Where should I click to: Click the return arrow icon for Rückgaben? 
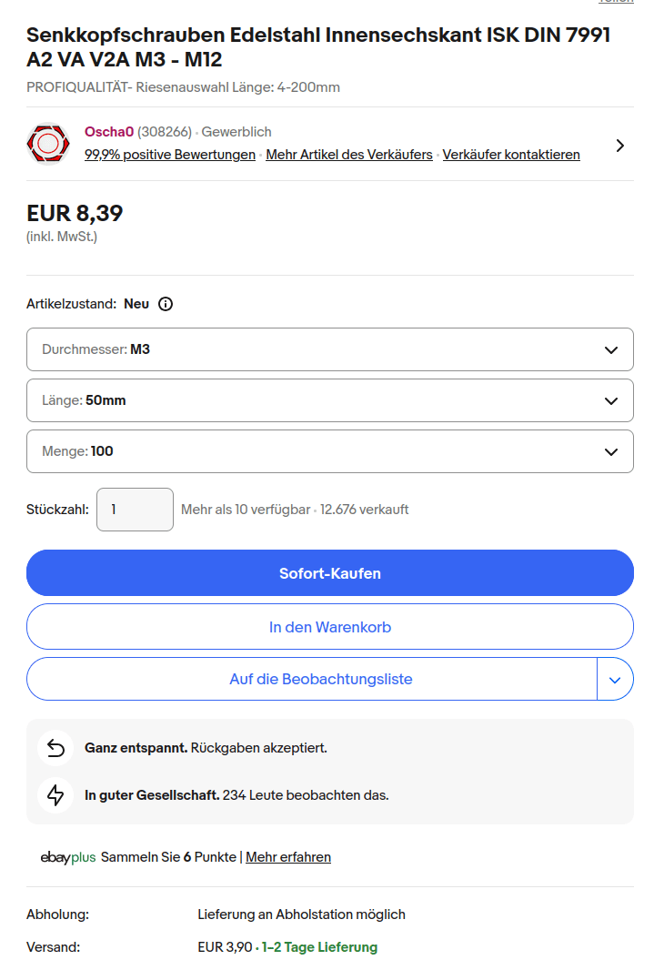click(x=55, y=748)
